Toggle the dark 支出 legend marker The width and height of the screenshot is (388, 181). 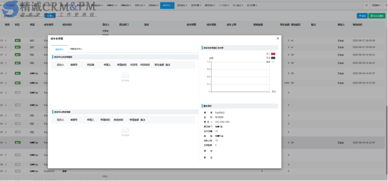tap(273, 58)
